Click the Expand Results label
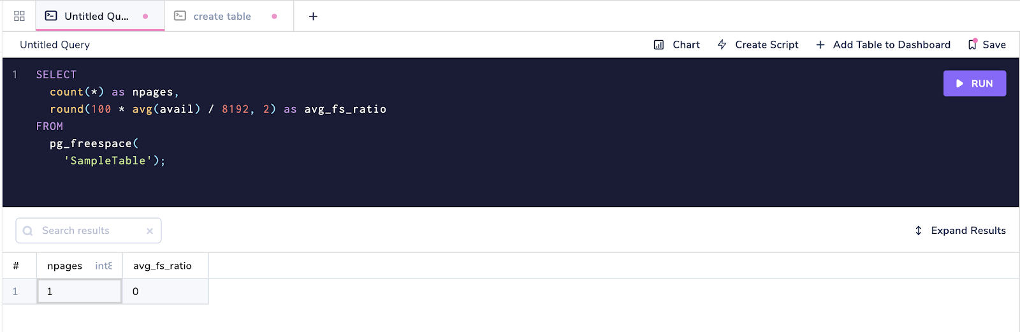 pos(968,231)
